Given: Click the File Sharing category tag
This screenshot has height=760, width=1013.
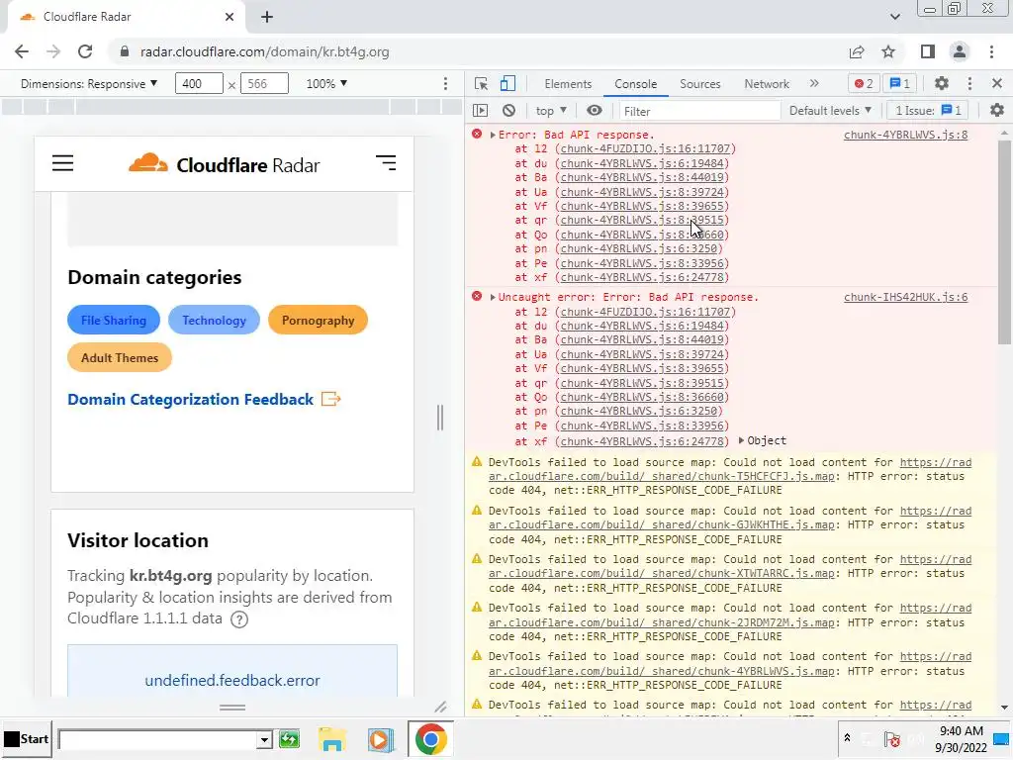Looking at the screenshot, I should click(114, 320).
